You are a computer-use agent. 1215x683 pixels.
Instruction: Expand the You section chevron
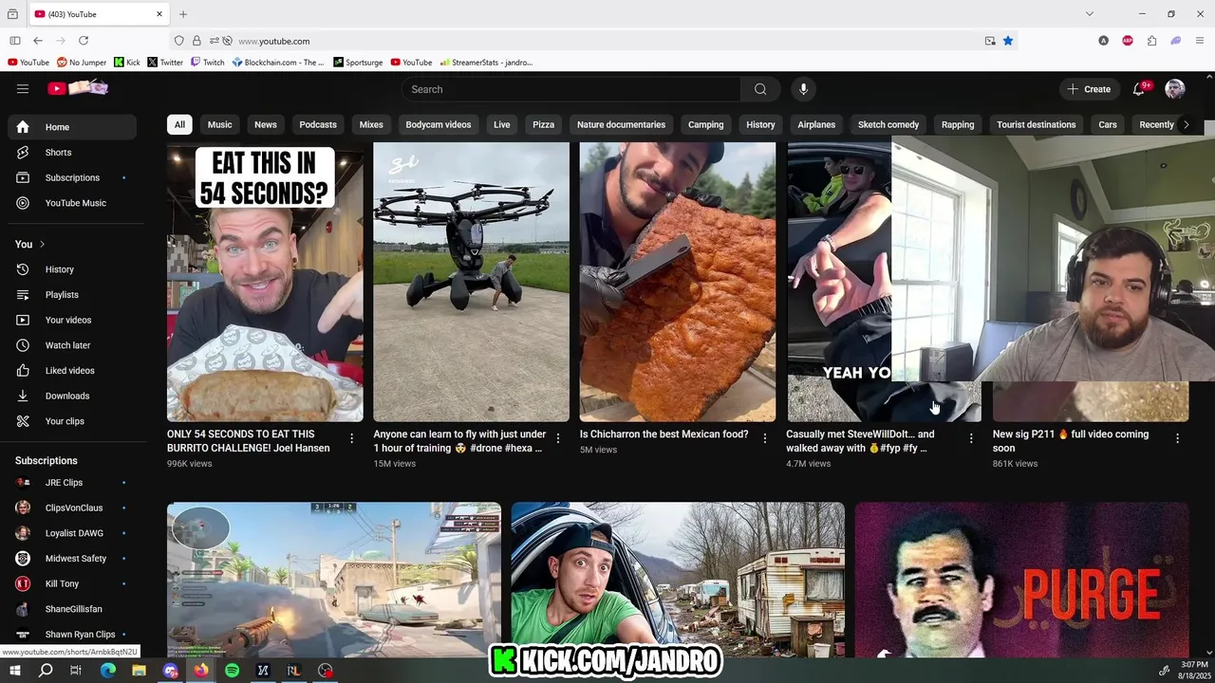tap(42, 245)
